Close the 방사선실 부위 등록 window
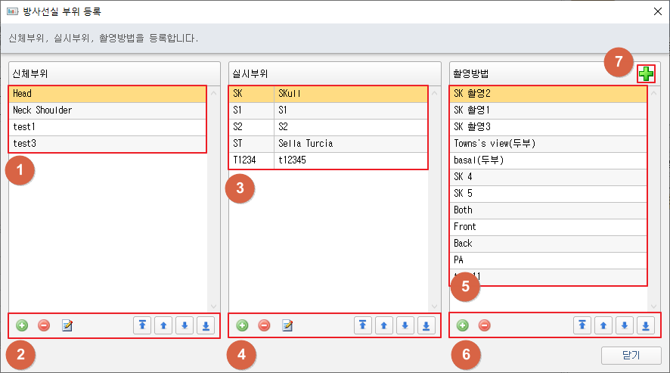 click(658, 11)
